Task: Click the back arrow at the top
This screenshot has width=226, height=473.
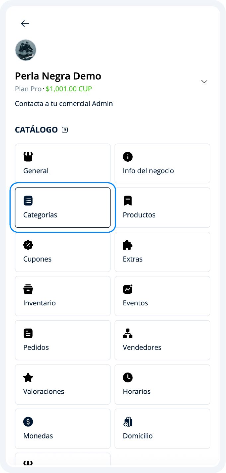Action: [x=25, y=24]
